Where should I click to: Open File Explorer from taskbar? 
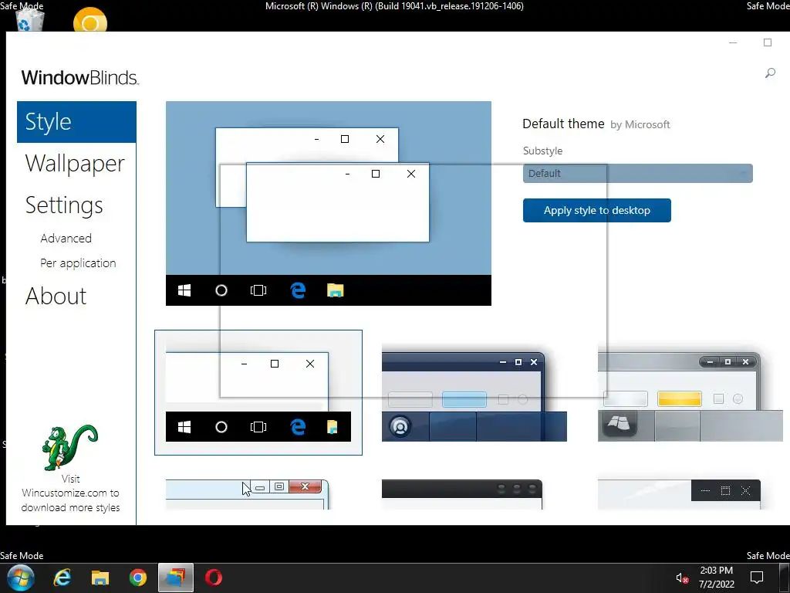pos(100,578)
